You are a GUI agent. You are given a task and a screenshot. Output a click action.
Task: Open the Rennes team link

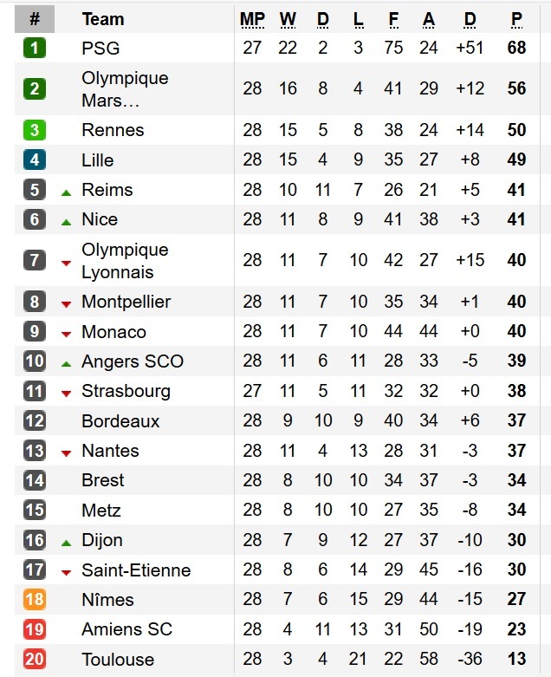113,130
